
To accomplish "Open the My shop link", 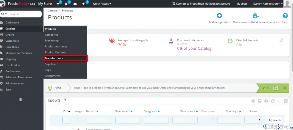I will pos(241,4).
